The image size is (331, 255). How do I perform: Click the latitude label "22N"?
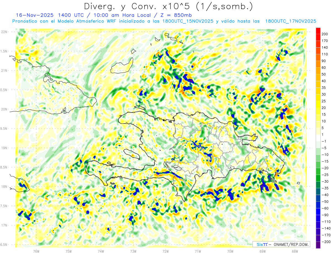click(4, 32)
